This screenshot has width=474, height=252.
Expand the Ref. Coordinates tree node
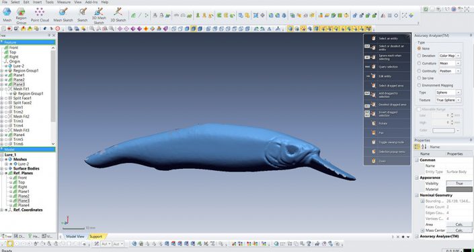pos(2,210)
